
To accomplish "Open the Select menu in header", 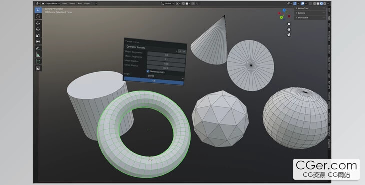I will coord(72,3).
